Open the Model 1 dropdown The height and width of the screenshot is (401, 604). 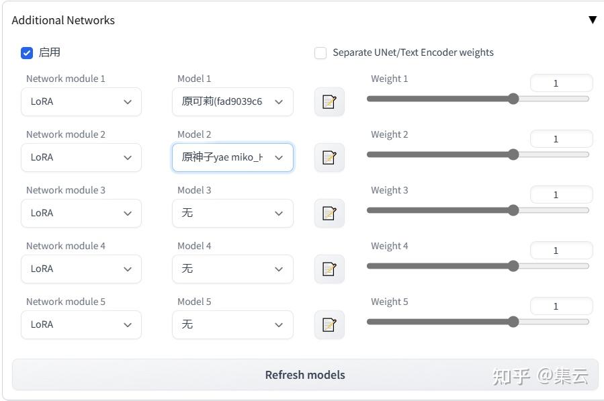(x=232, y=102)
